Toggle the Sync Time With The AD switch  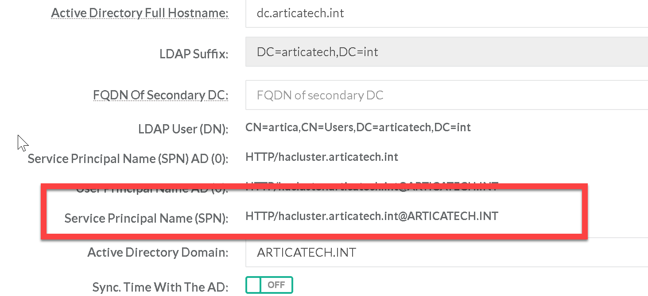pyautogui.click(x=269, y=285)
